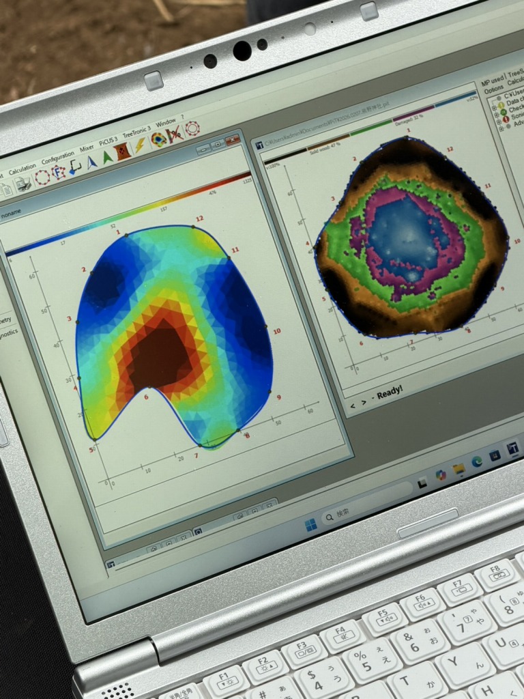524x699 pixels.
Task: Click the blue segment of the tomogram legend bar
Action: click(455, 100)
